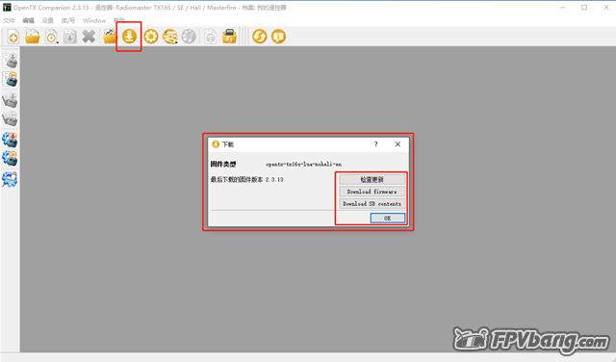Image resolution: width=616 pixels, height=362 pixels.
Task: Click last downloaded version 2.3.13 text
Action: pyautogui.click(x=274, y=180)
